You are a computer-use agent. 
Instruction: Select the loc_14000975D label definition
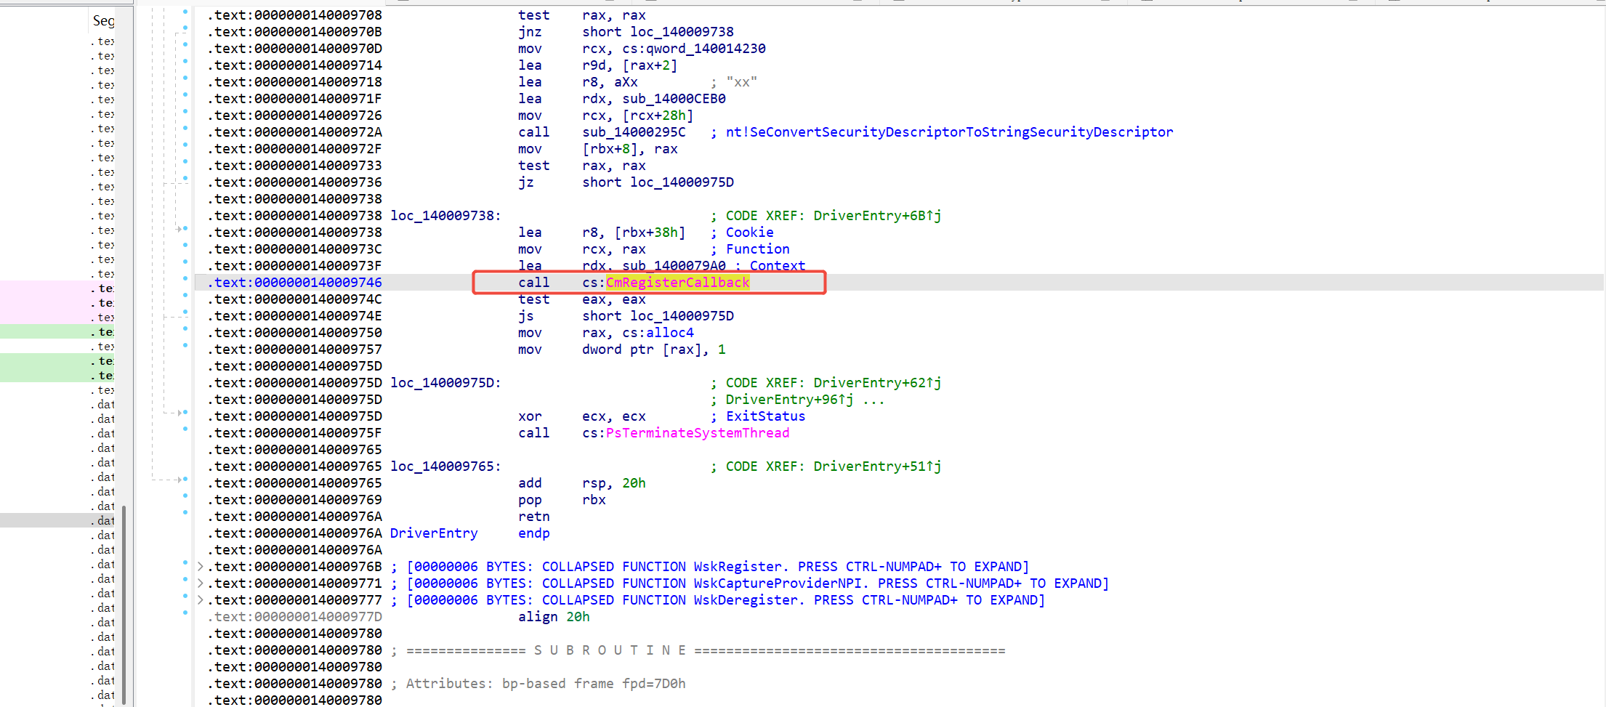(445, 383)
